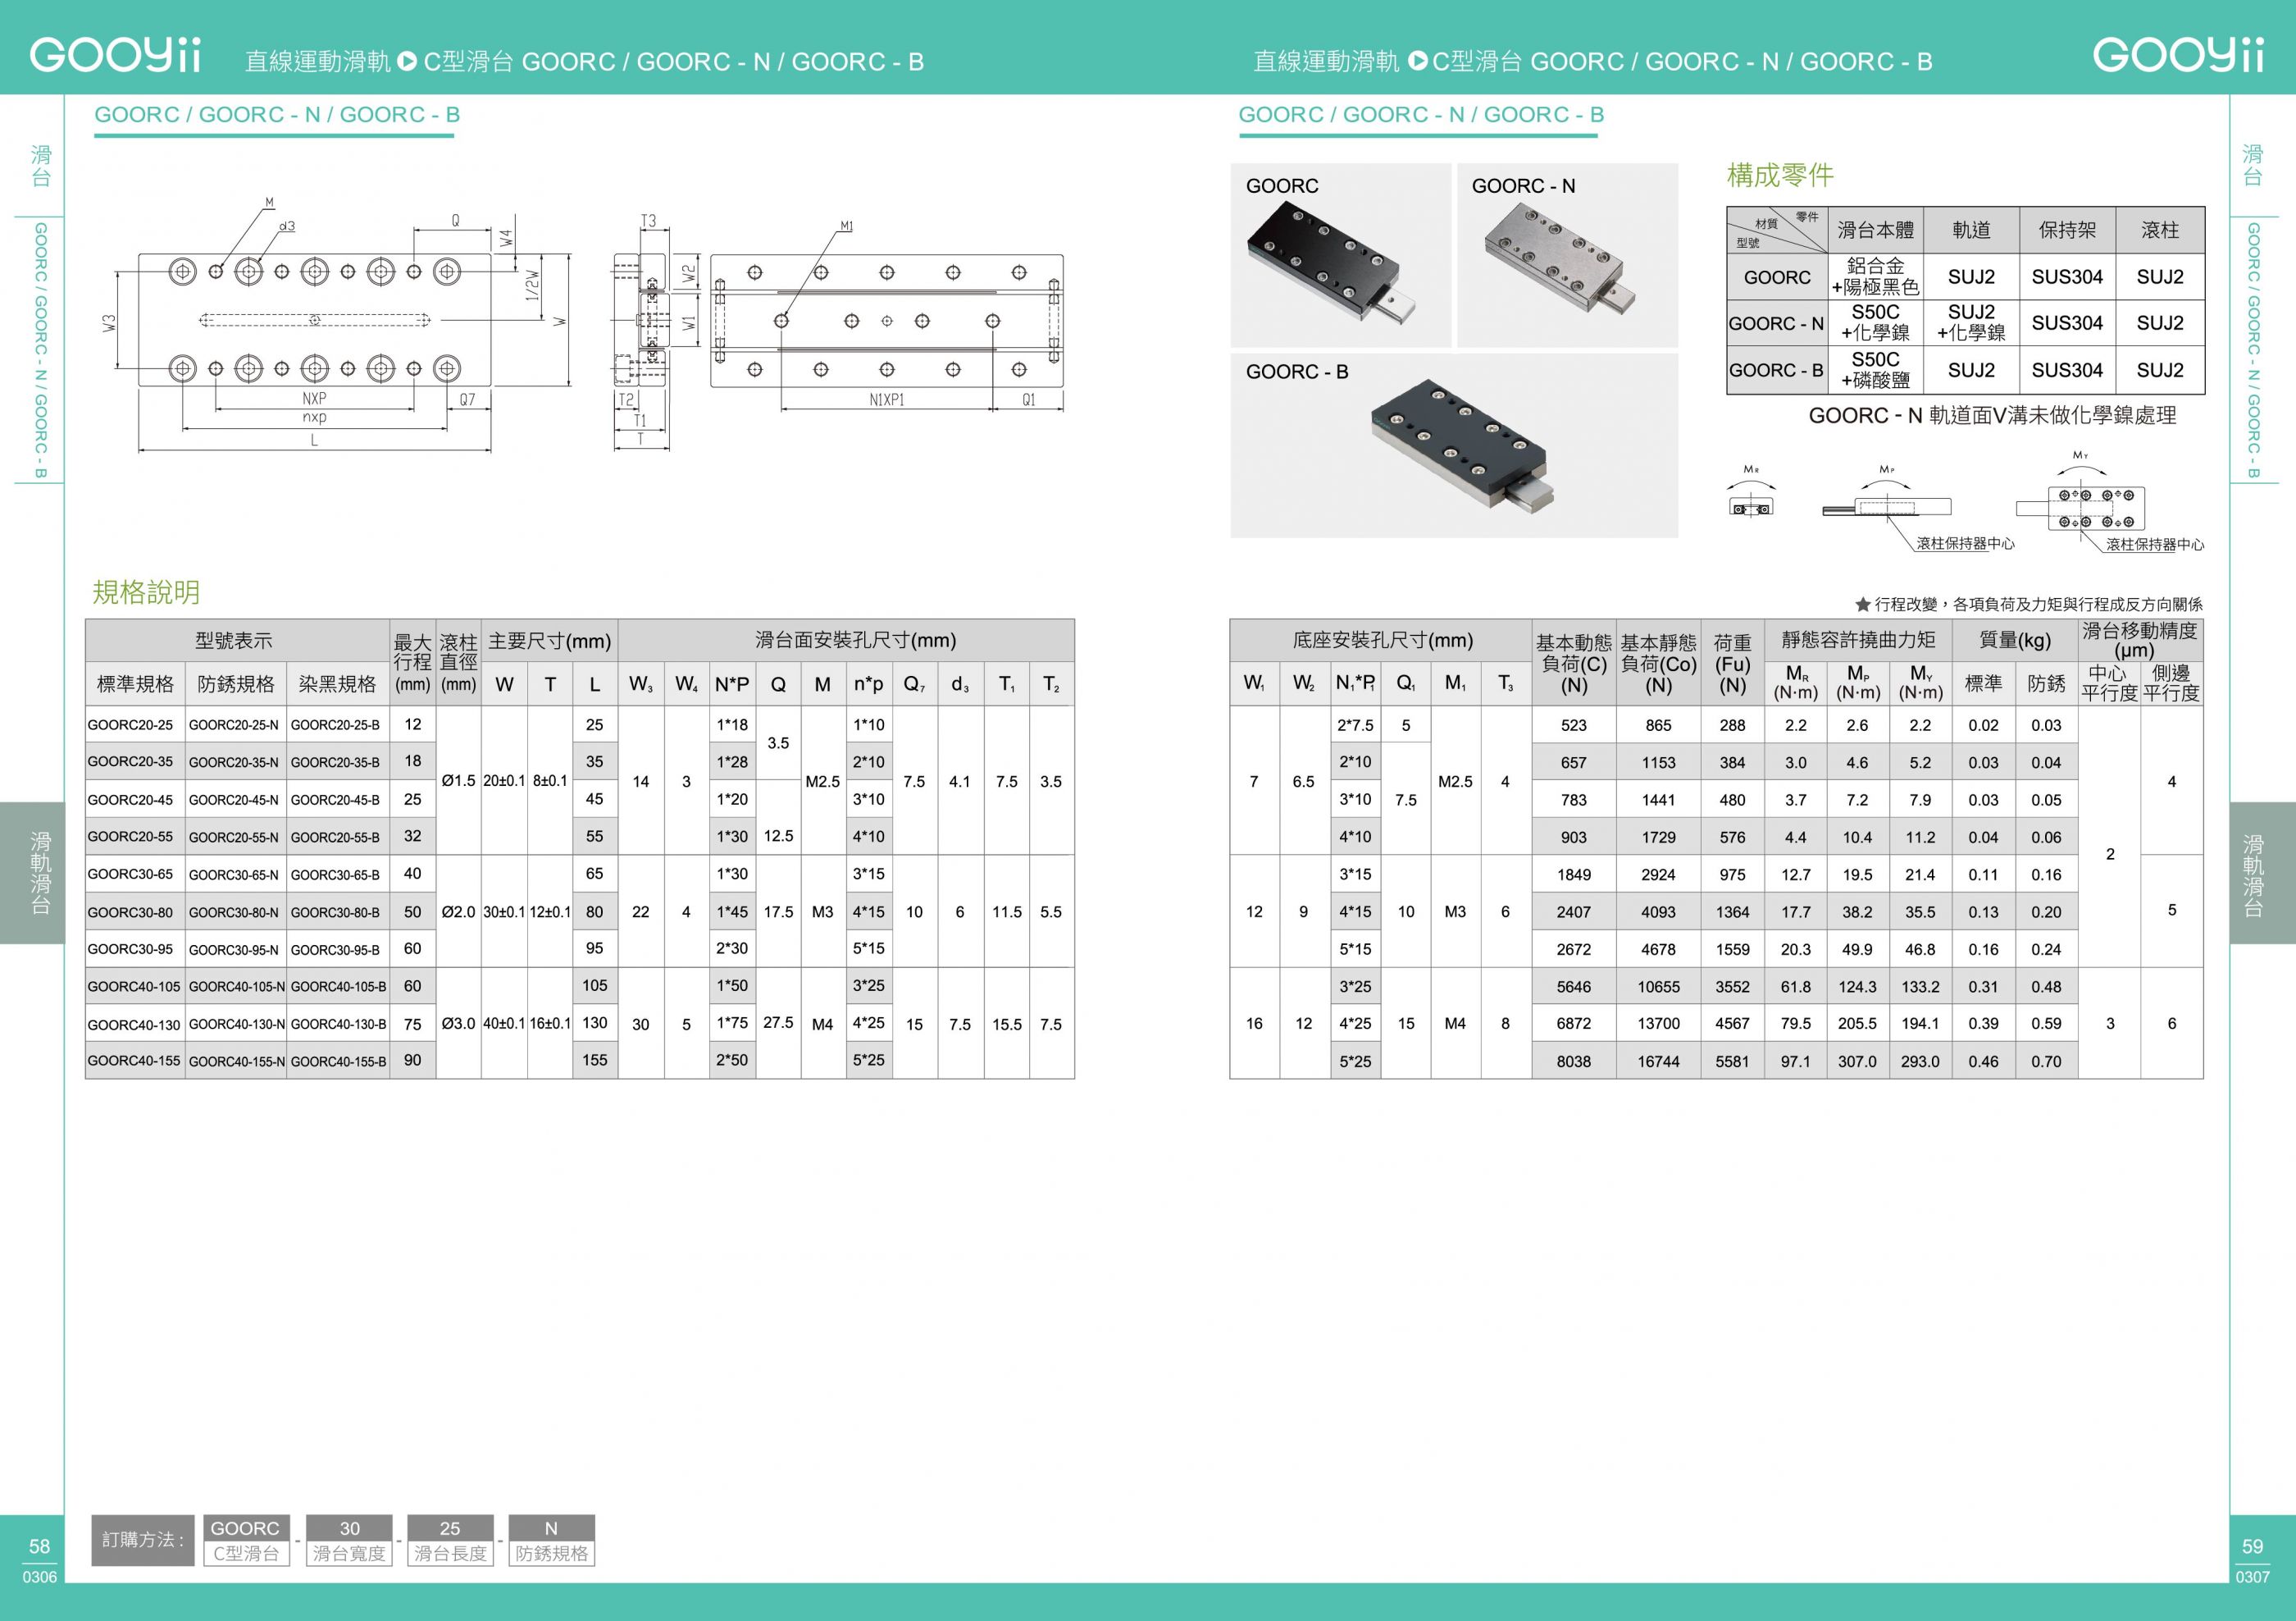Click the Ø1.5 roller diameter cell
2296x1621 pixels.
pyautogui.click(x=458, y=780)
